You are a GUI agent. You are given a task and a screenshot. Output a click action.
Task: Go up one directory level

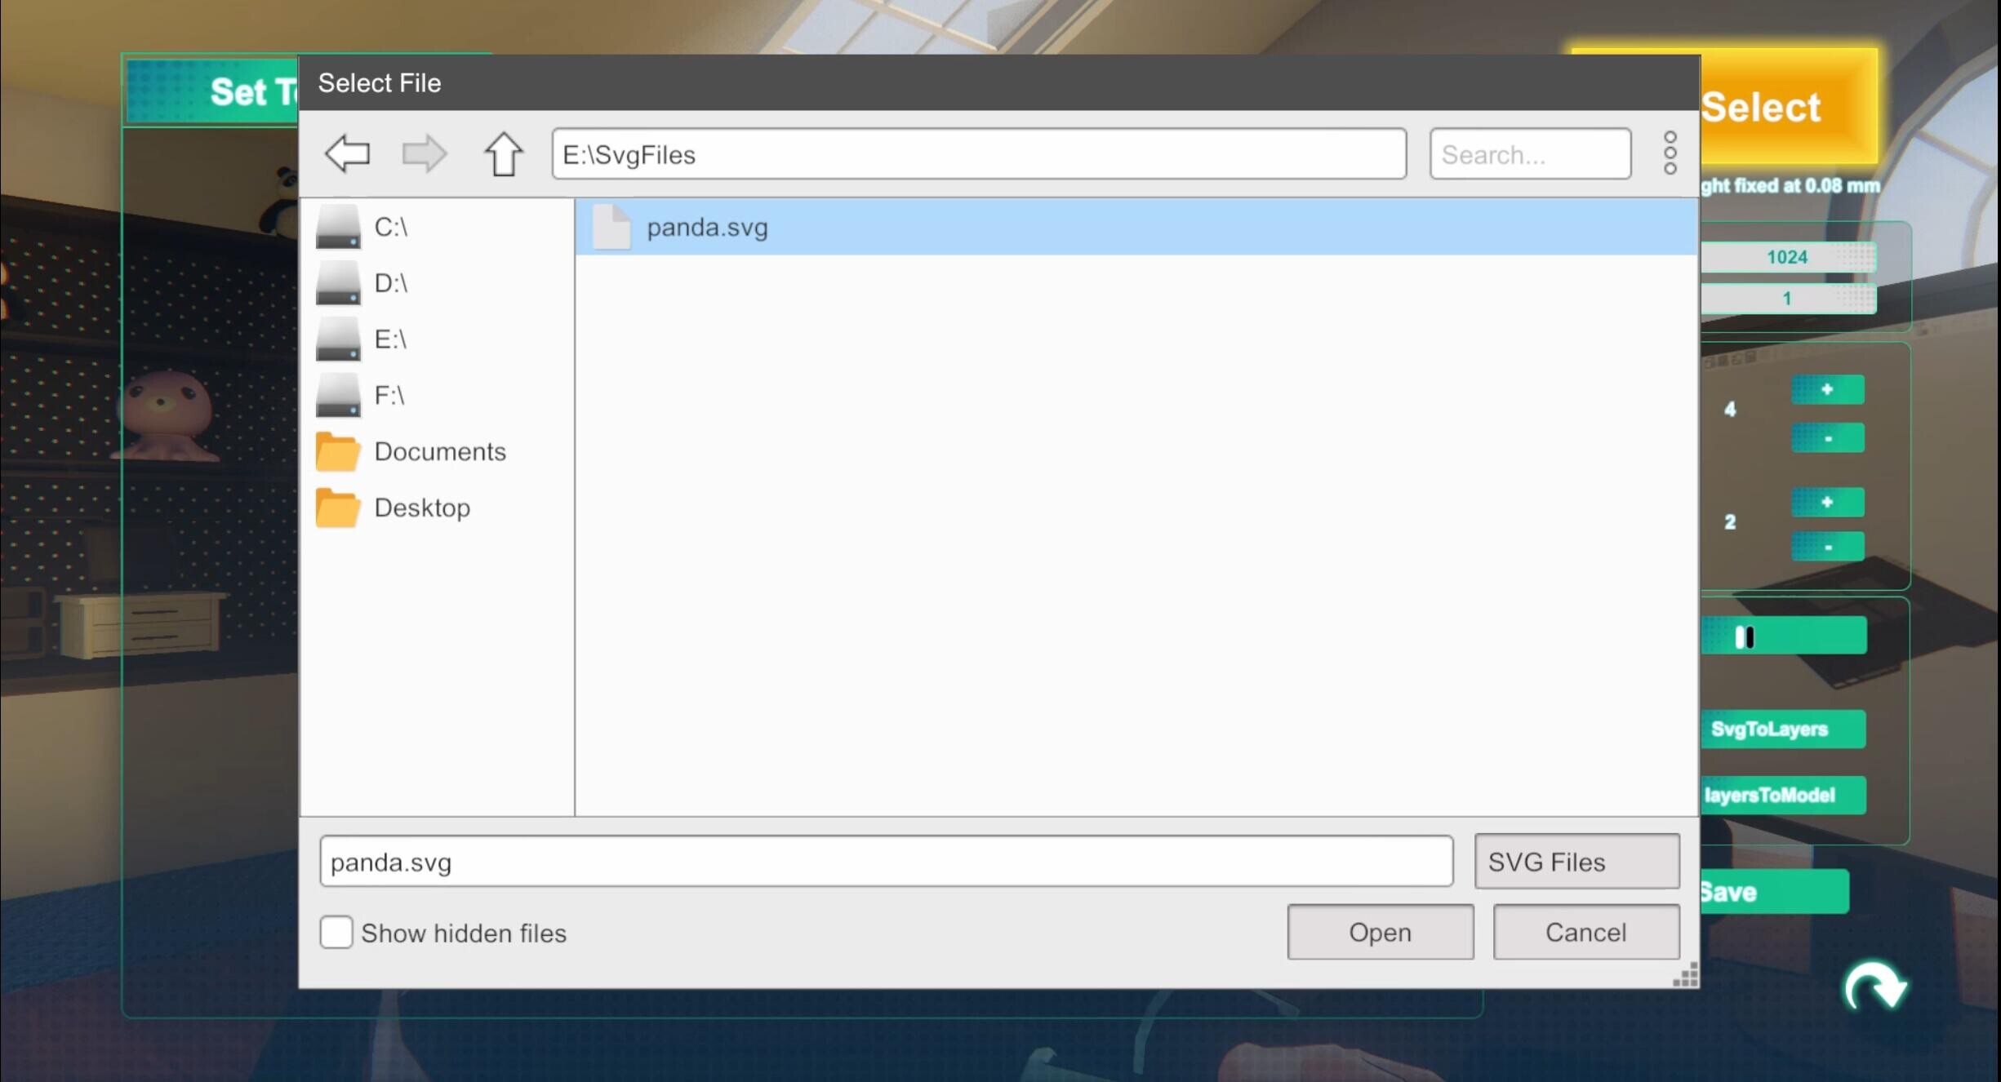click(503, 153)
